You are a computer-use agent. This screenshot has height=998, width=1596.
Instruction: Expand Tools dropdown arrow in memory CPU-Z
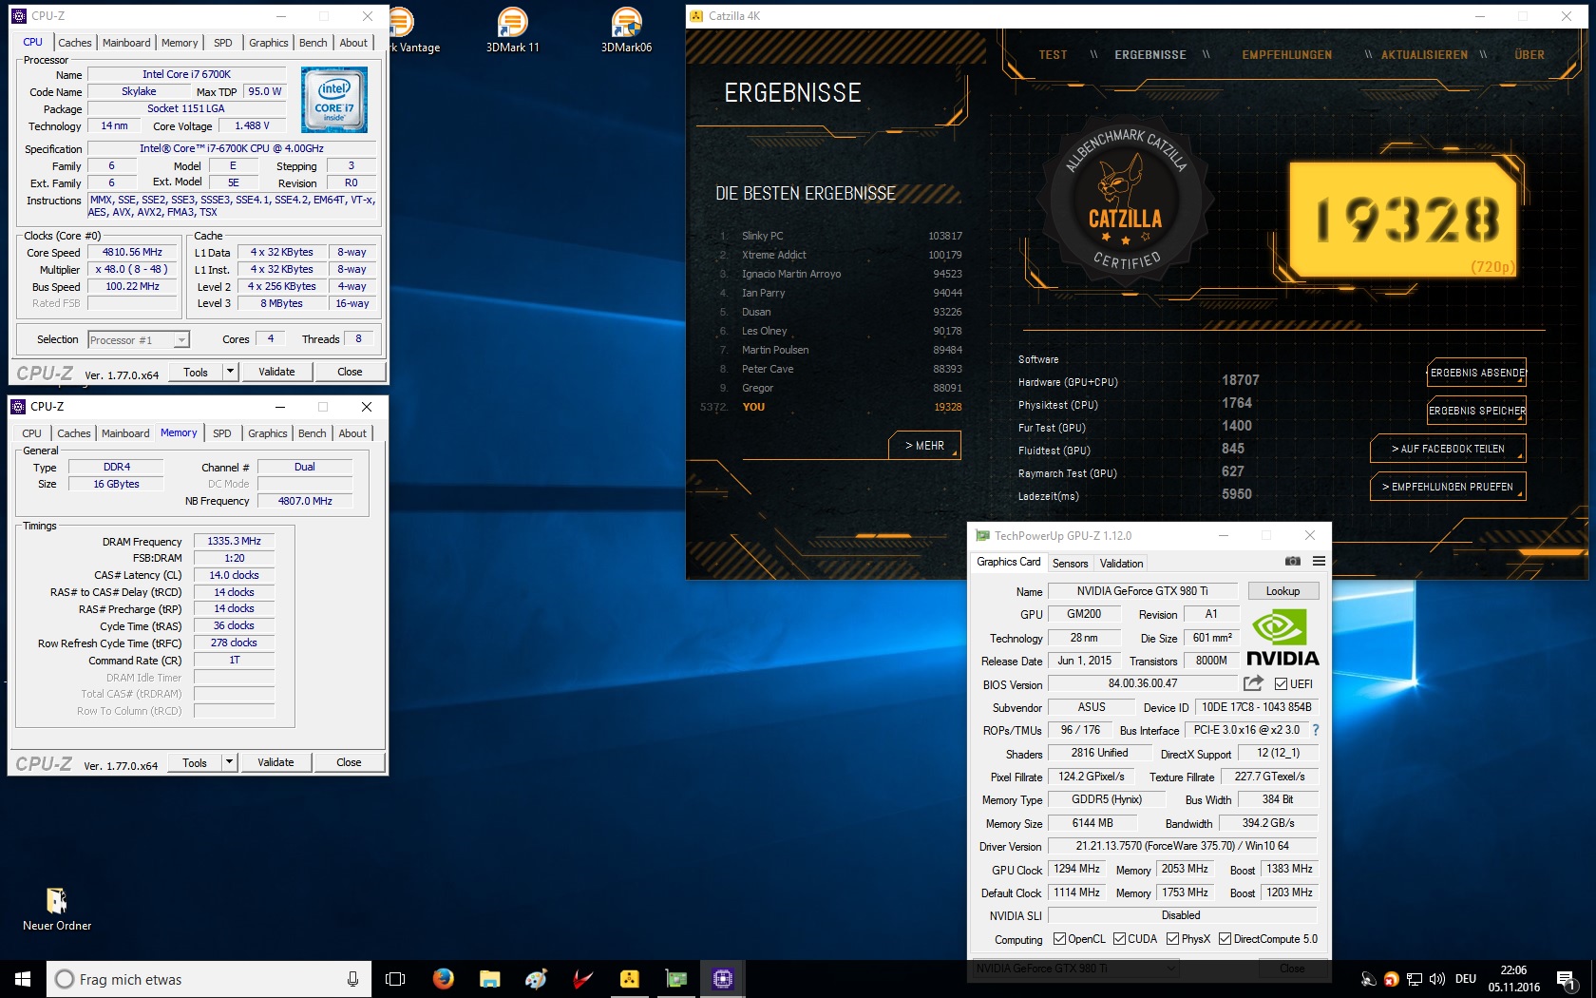[229, 762]
